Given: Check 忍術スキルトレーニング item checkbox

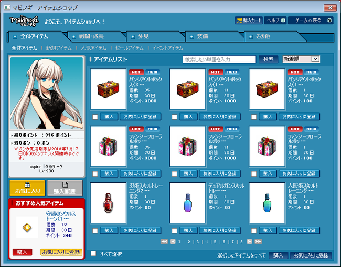Looking at the screenshot, I should (x=95, y=231).
